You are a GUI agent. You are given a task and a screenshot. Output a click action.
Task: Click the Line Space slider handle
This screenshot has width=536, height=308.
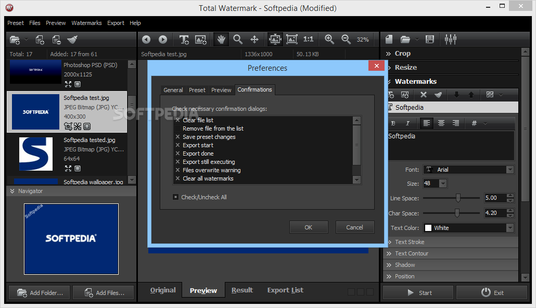(458, 198)
